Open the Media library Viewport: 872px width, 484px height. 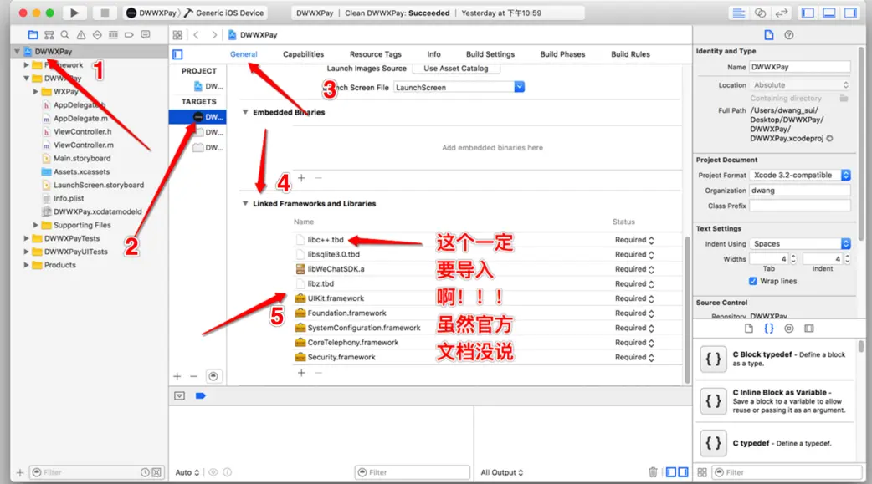click(808, 329)
